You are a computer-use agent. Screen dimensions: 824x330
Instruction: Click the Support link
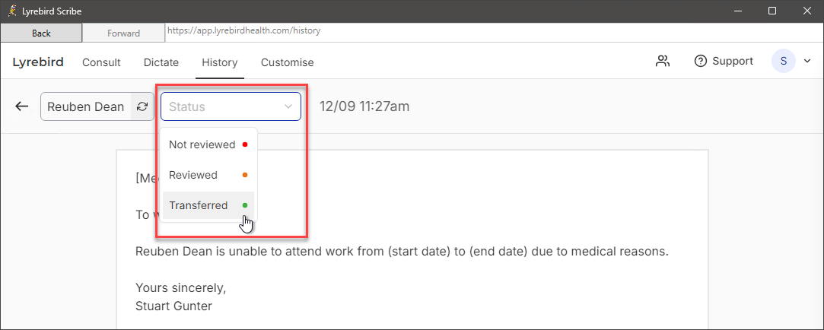coord(724,62)
